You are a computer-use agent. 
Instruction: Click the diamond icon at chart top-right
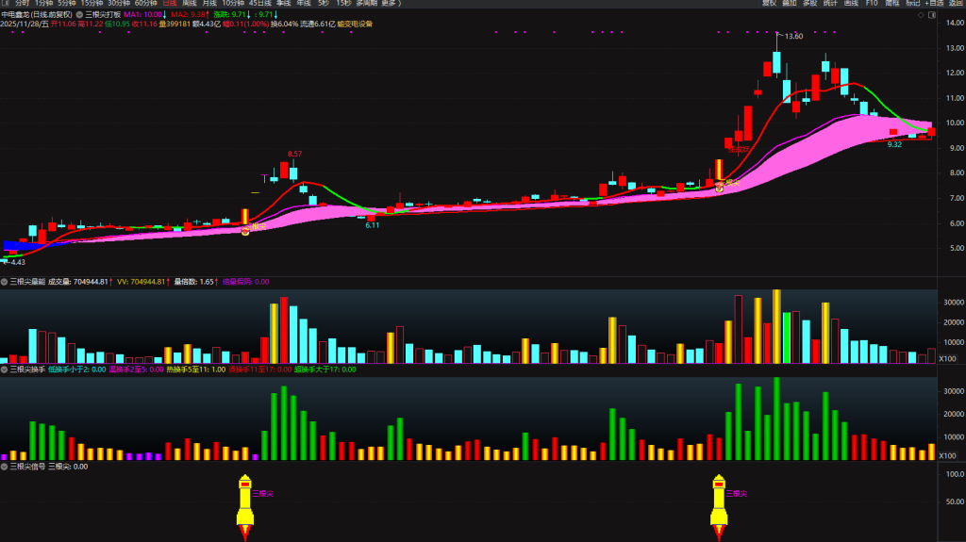920,15
